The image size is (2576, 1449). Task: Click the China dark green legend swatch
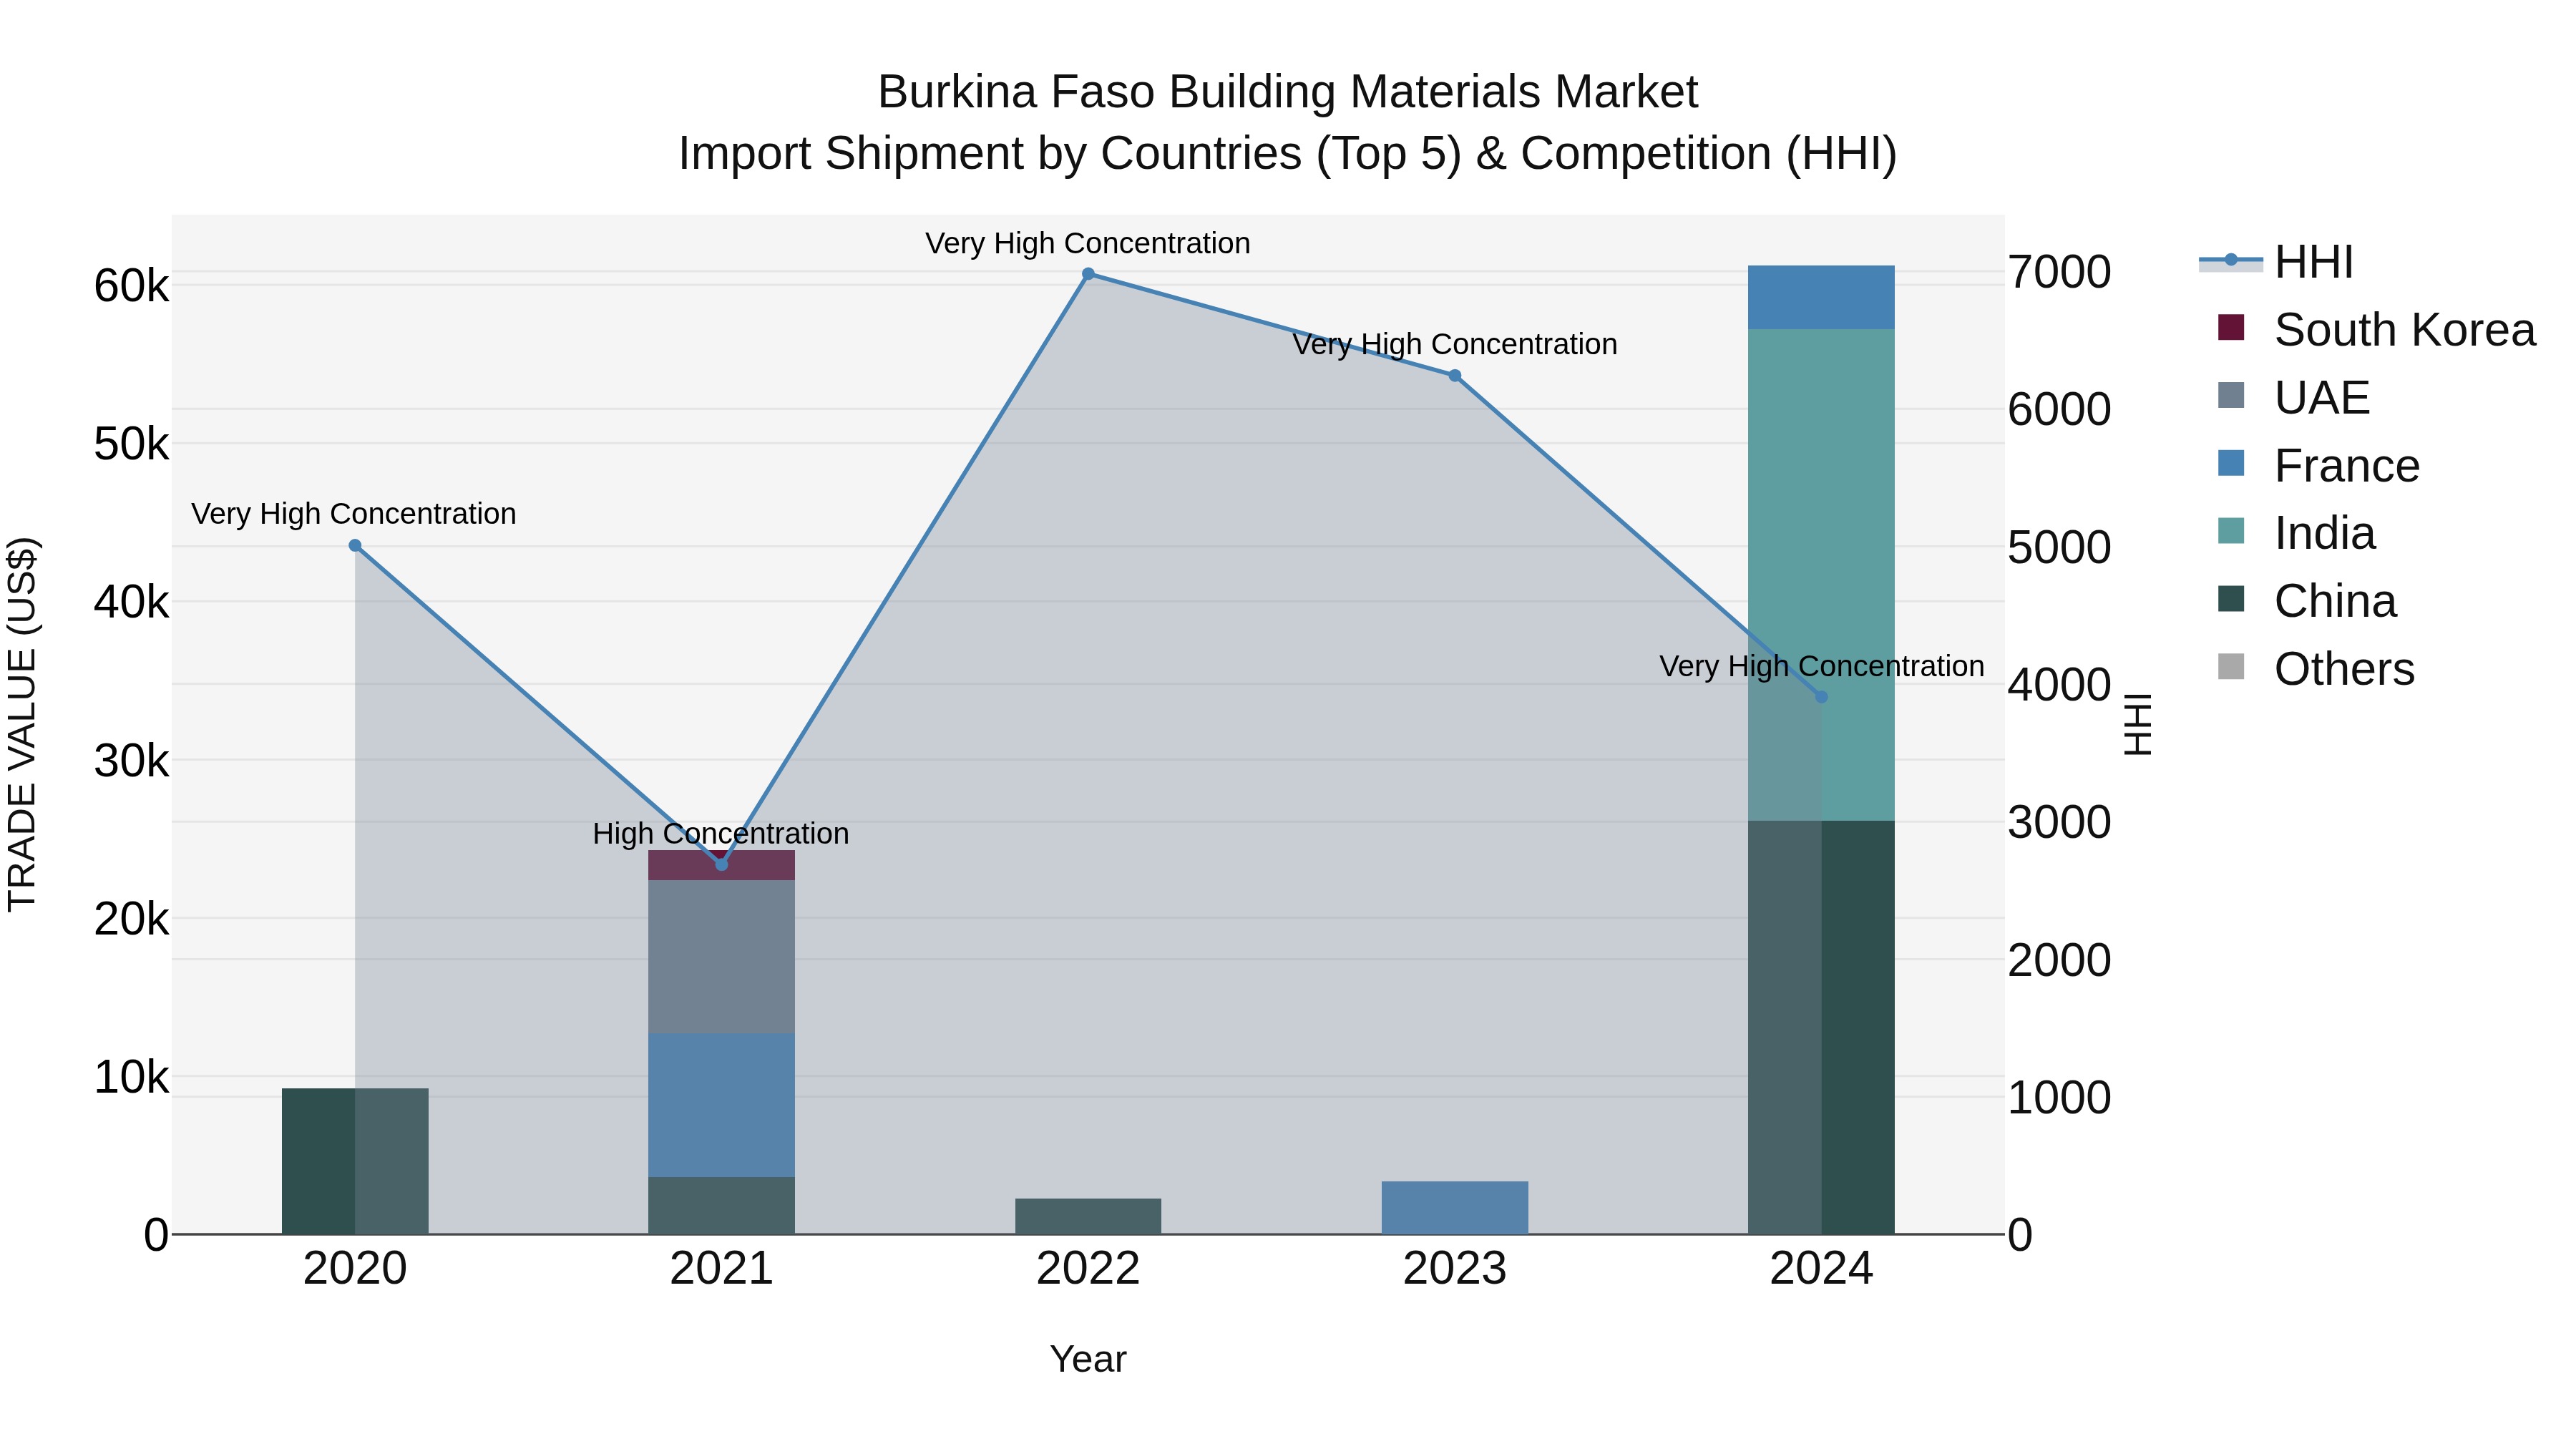pyautogui.click(x=2231, y=598)
